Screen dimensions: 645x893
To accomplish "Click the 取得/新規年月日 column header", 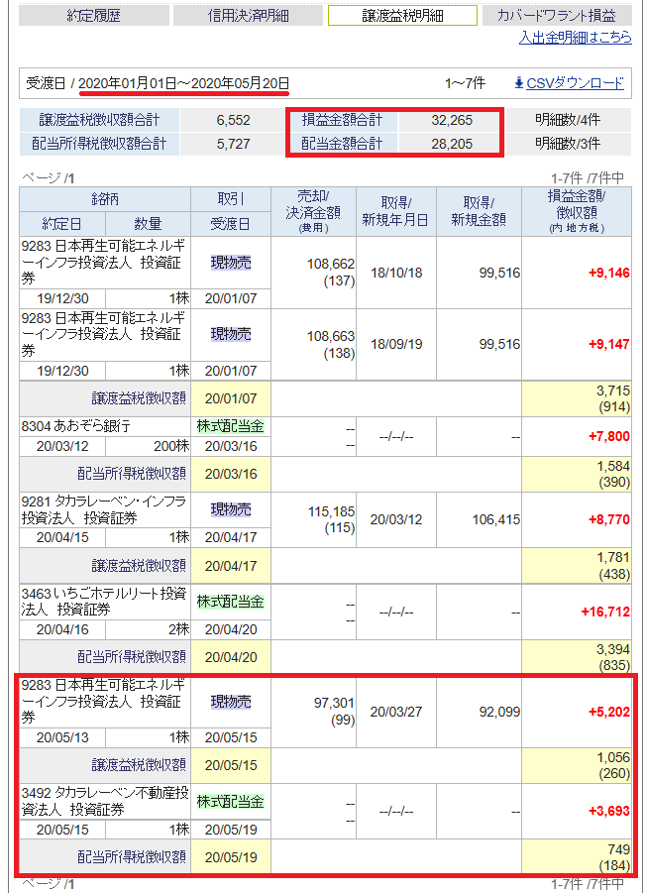I will point(396,211).
